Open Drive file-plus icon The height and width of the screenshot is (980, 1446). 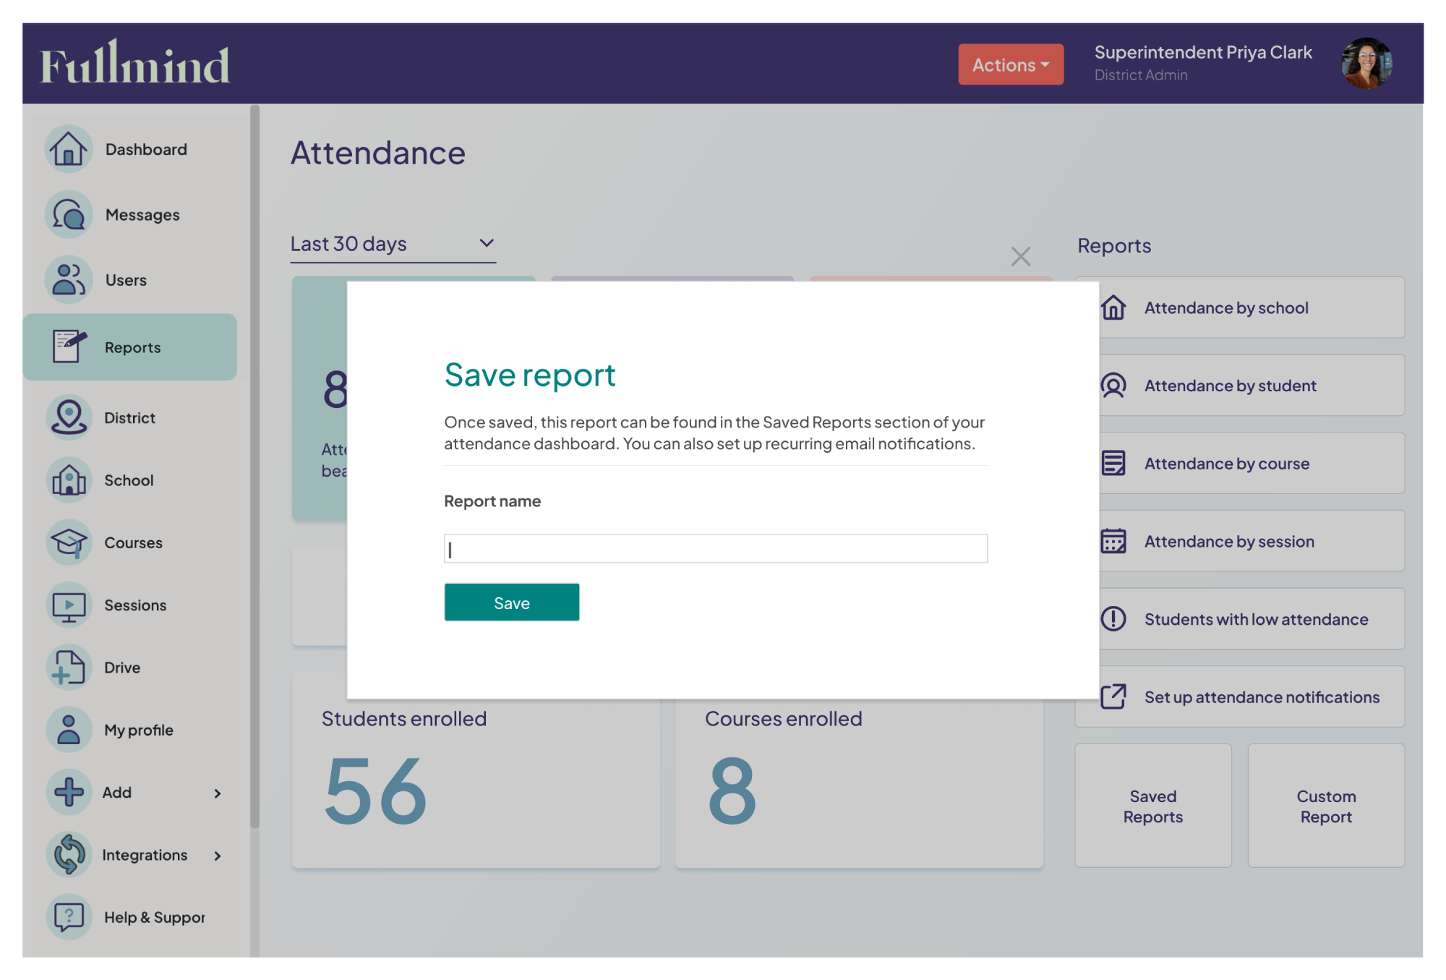click(x=69, y=668)
